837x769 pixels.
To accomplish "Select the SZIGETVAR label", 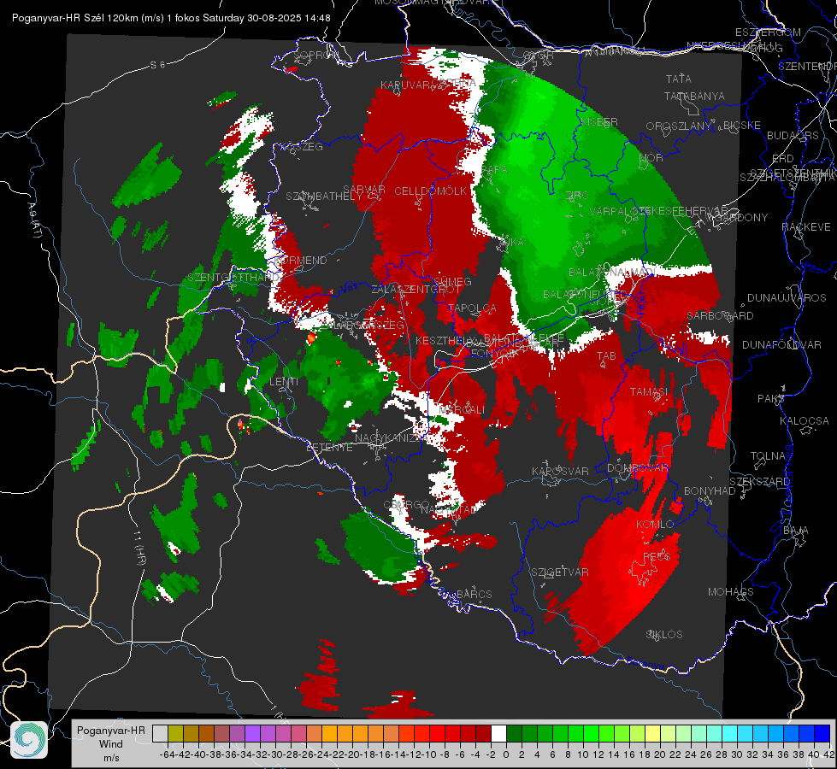I will coord(560,572).
